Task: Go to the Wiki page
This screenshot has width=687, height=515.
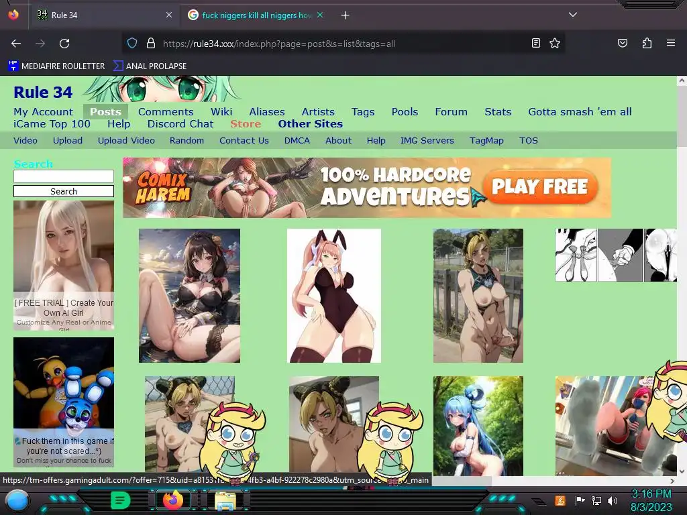Action: click(221, 112)
